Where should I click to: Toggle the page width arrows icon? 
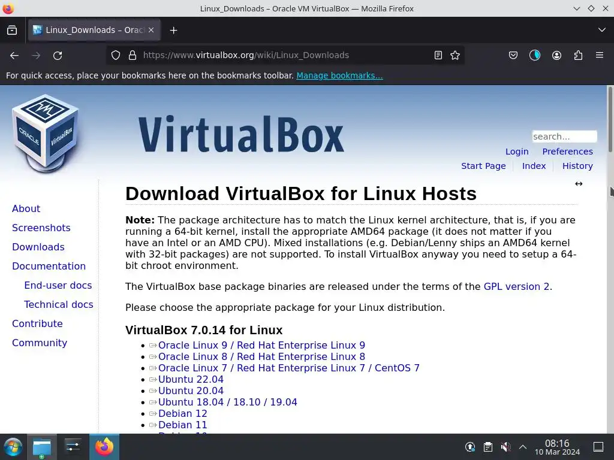coord(579,184)
